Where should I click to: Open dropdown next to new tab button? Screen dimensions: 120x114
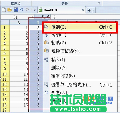[94, 10]
